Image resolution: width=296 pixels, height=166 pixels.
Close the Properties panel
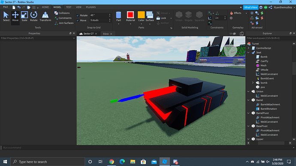click(x=74, y=33)
